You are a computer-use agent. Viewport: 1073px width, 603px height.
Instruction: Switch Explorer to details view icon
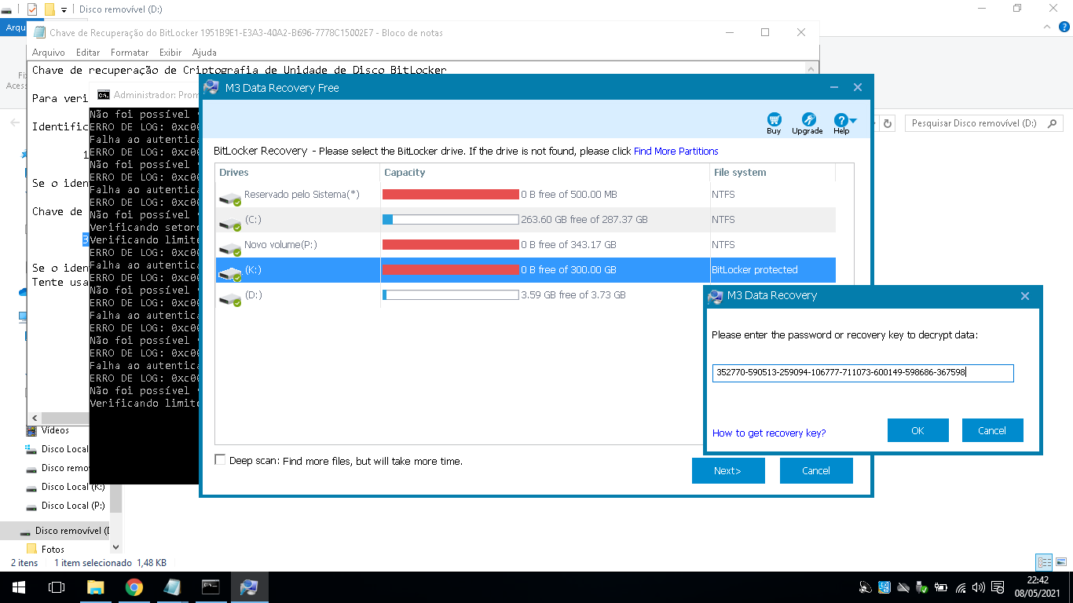point(1044,562)
